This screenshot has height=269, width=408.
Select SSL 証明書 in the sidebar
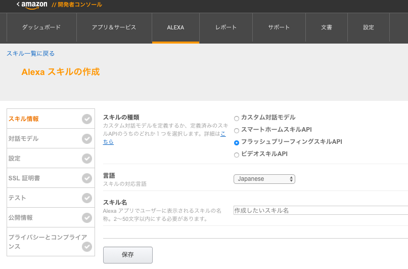(x=51, y=178)
